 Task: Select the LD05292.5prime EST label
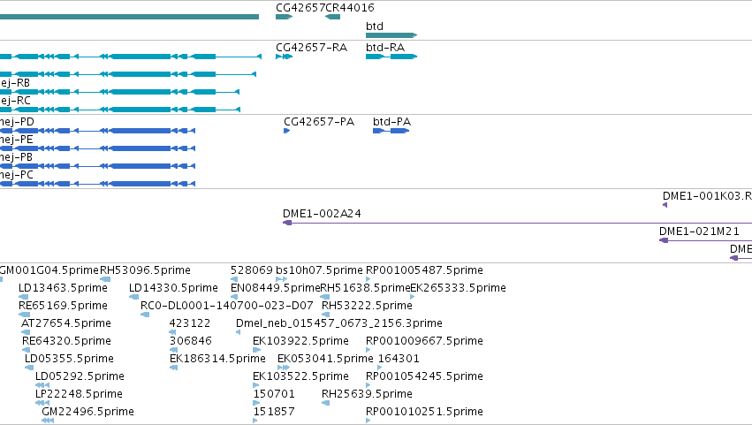80,376
